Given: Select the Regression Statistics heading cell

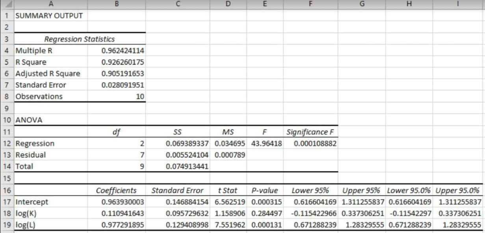Looking at the screenshot, I should tap(80, 39).
